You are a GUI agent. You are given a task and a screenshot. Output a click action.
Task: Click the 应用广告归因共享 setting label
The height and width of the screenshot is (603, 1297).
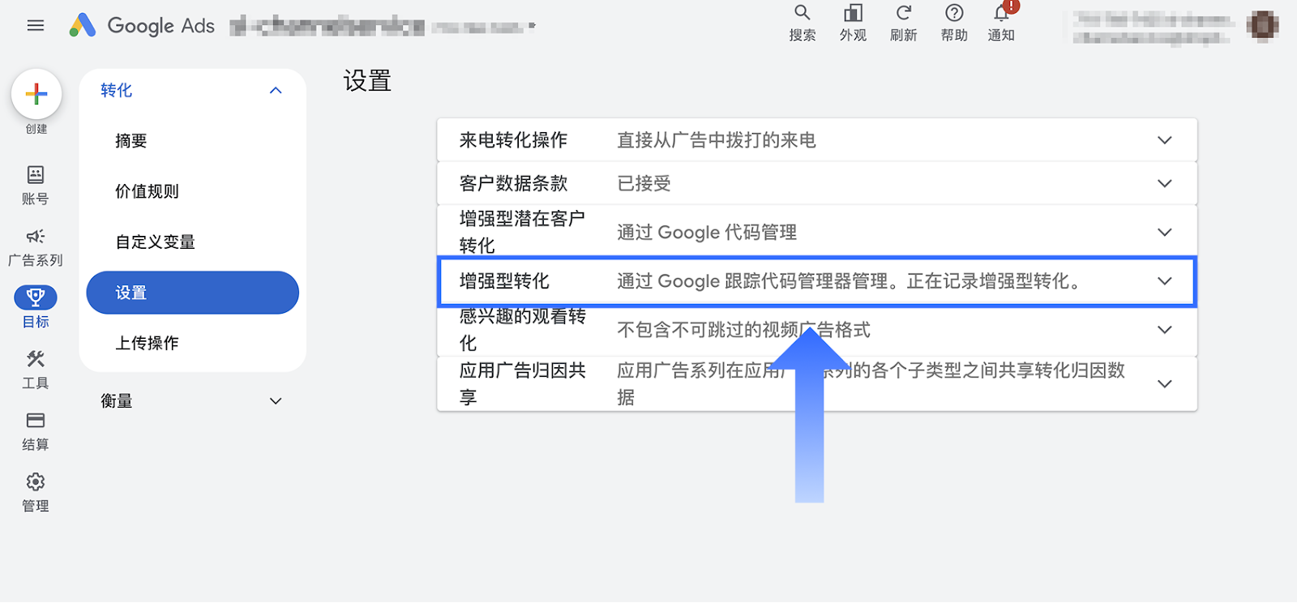522,383
